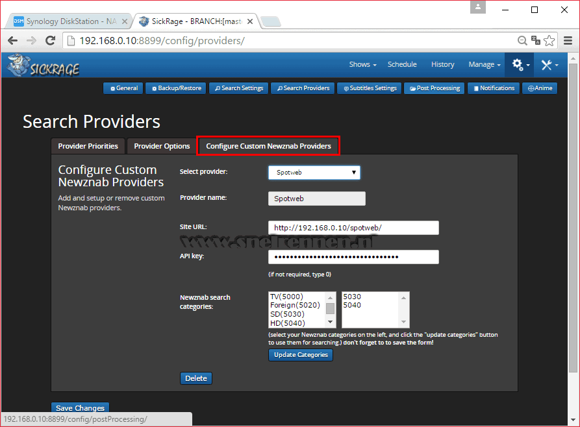
Task: Click Update Categories button
Action: (301, 355)
